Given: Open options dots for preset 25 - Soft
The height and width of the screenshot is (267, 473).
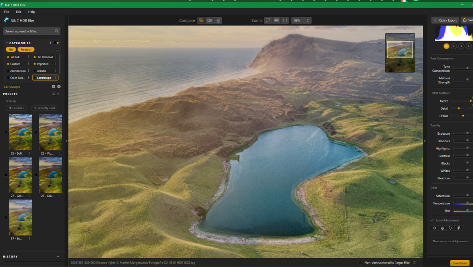Looking at the screenshot, I should point(30,153).
